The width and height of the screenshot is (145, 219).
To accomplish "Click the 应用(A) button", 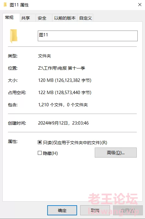I will (x=128, y=210).
